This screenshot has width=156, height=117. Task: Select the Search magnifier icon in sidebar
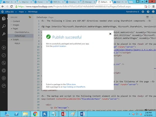4,26
